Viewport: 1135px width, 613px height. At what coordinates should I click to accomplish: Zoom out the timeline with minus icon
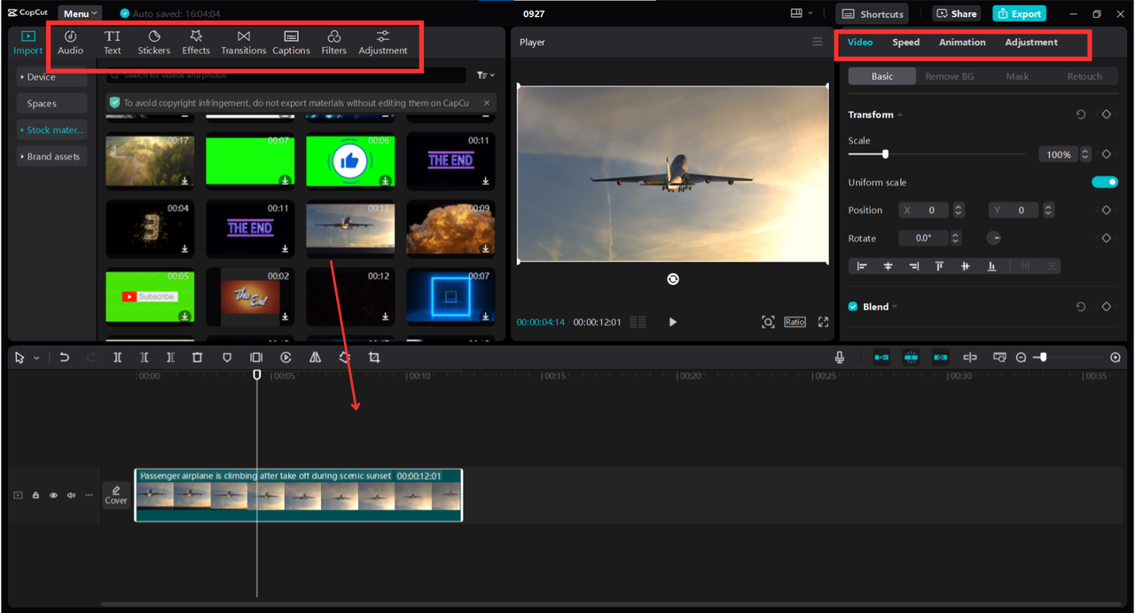(1021, 358)
